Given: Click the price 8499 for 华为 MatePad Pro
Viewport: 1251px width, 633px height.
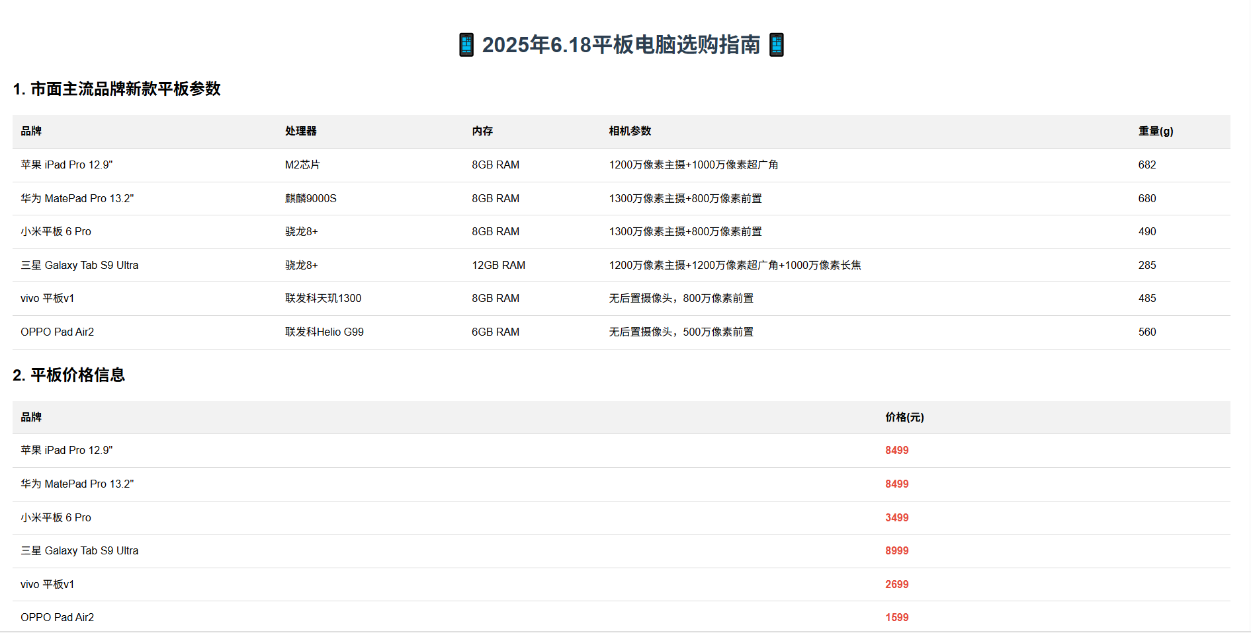Looking at the screenshot, I should (x=897, y=484).
